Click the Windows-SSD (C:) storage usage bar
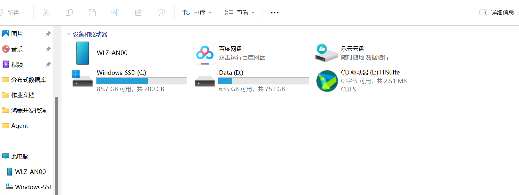This screenshot has height=195, width=519. 142,81
